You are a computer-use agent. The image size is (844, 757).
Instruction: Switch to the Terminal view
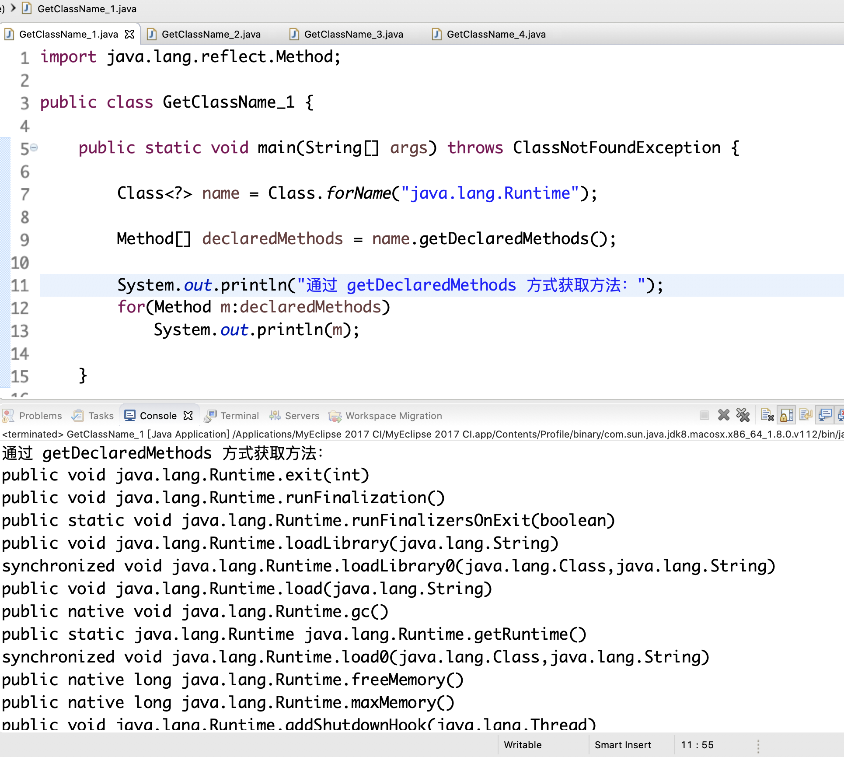pyautogui.click(x=239, y=416)
